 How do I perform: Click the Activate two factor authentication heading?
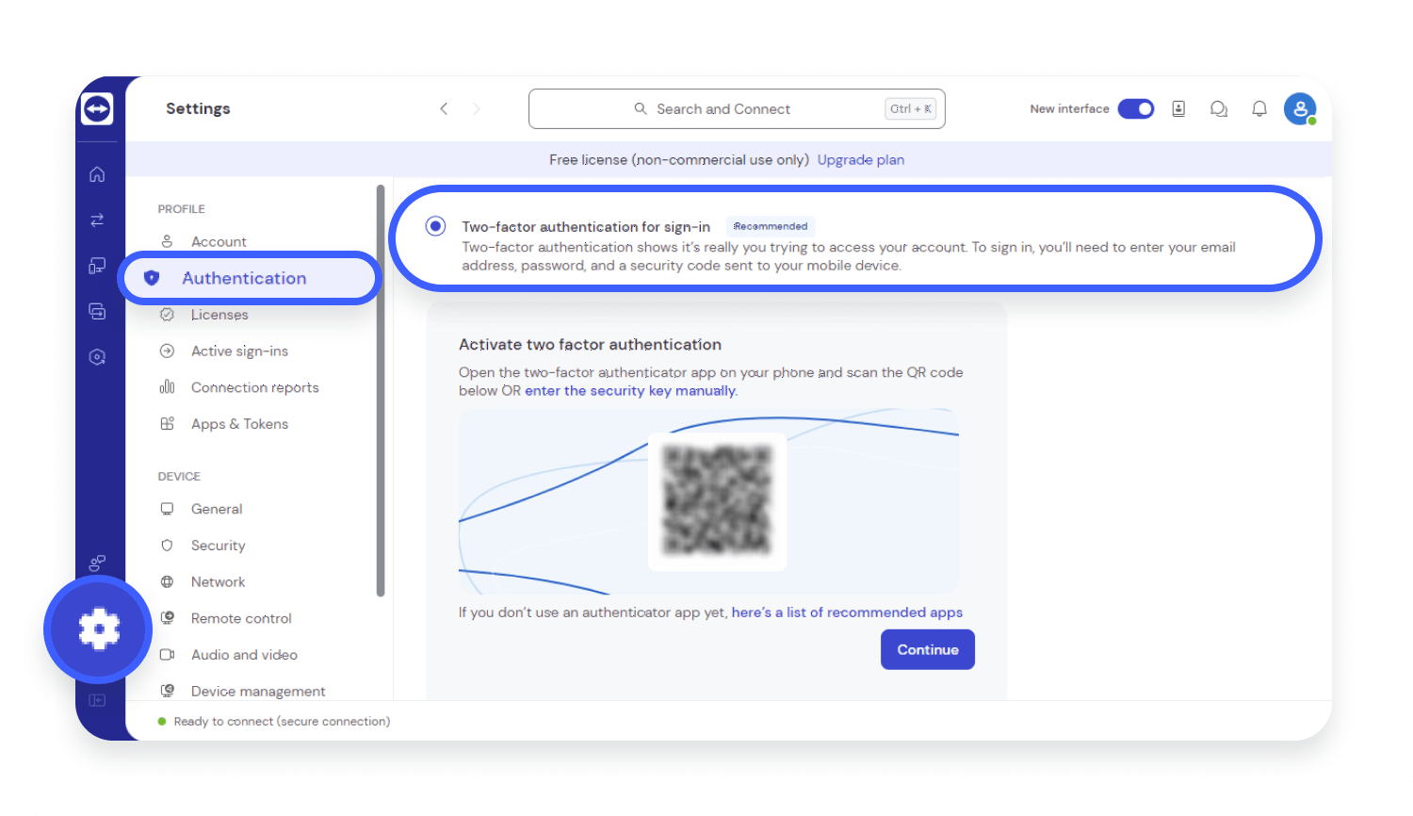(x=590, y=345)
